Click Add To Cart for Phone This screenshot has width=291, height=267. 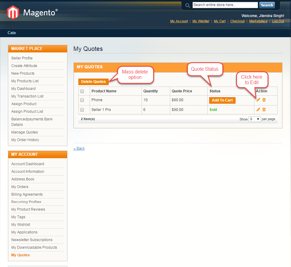(x=222, y=100)
